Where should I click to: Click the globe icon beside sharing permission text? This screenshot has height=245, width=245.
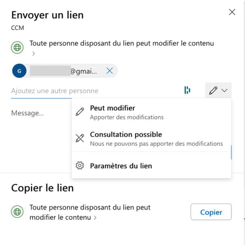pyautogui.click(x=17, y=47)
